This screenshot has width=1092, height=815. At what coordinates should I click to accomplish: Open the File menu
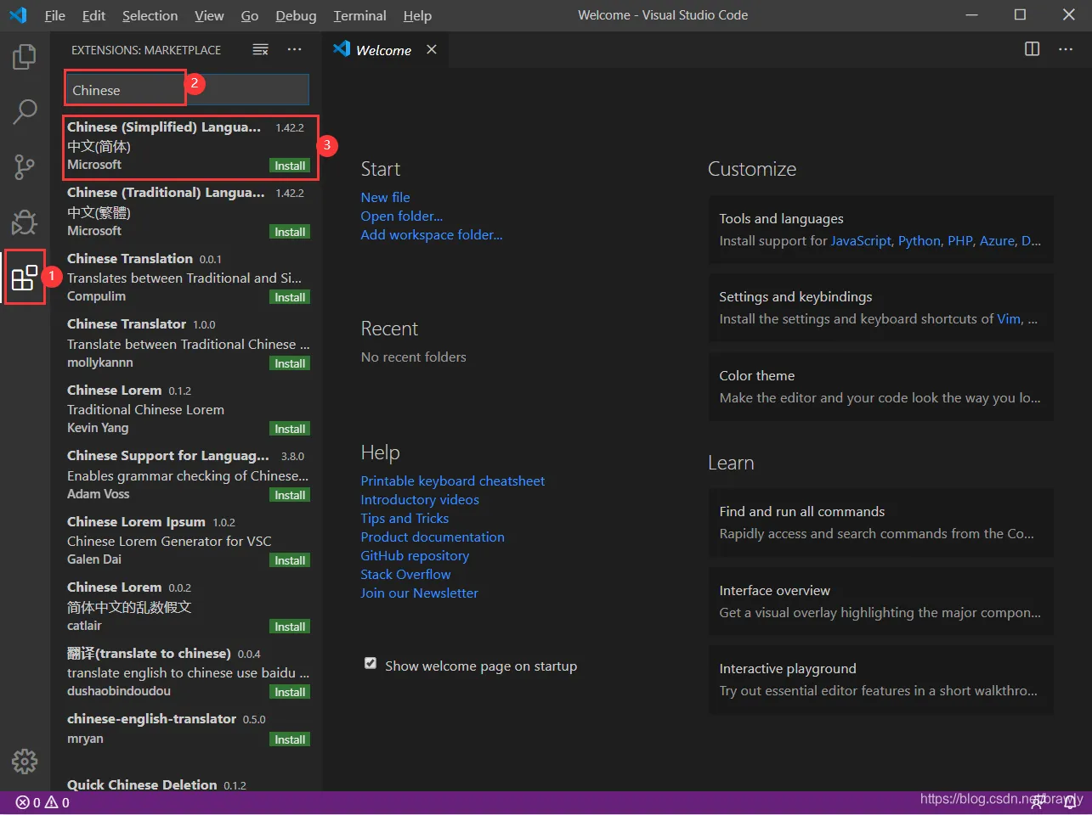54,15
